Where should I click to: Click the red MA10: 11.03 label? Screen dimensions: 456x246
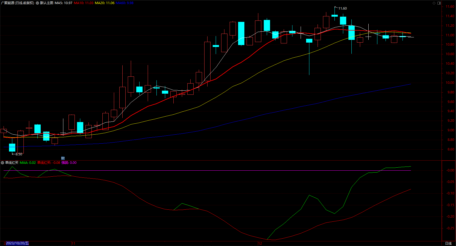(84, 3)
